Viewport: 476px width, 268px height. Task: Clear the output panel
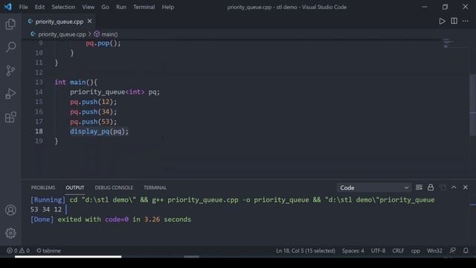[x=419, y=188]
